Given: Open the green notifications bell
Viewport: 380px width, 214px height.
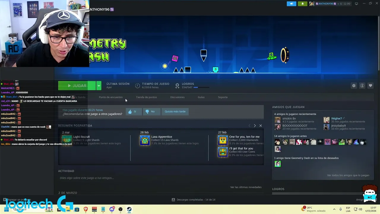Looking at the screenshot, I should (x=303, y=4).
